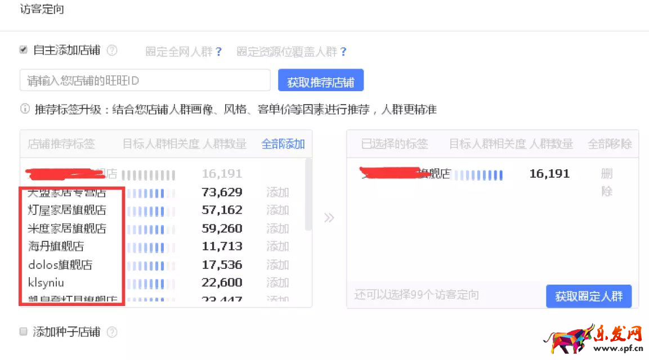Click question mark after 圈定资源位覆盖人群

343,52
